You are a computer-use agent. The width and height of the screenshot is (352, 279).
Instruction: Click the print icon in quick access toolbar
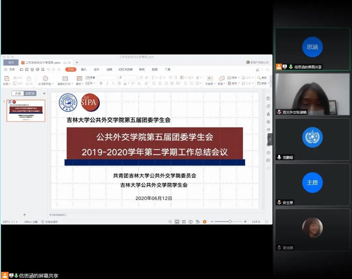tap(37, 70)
